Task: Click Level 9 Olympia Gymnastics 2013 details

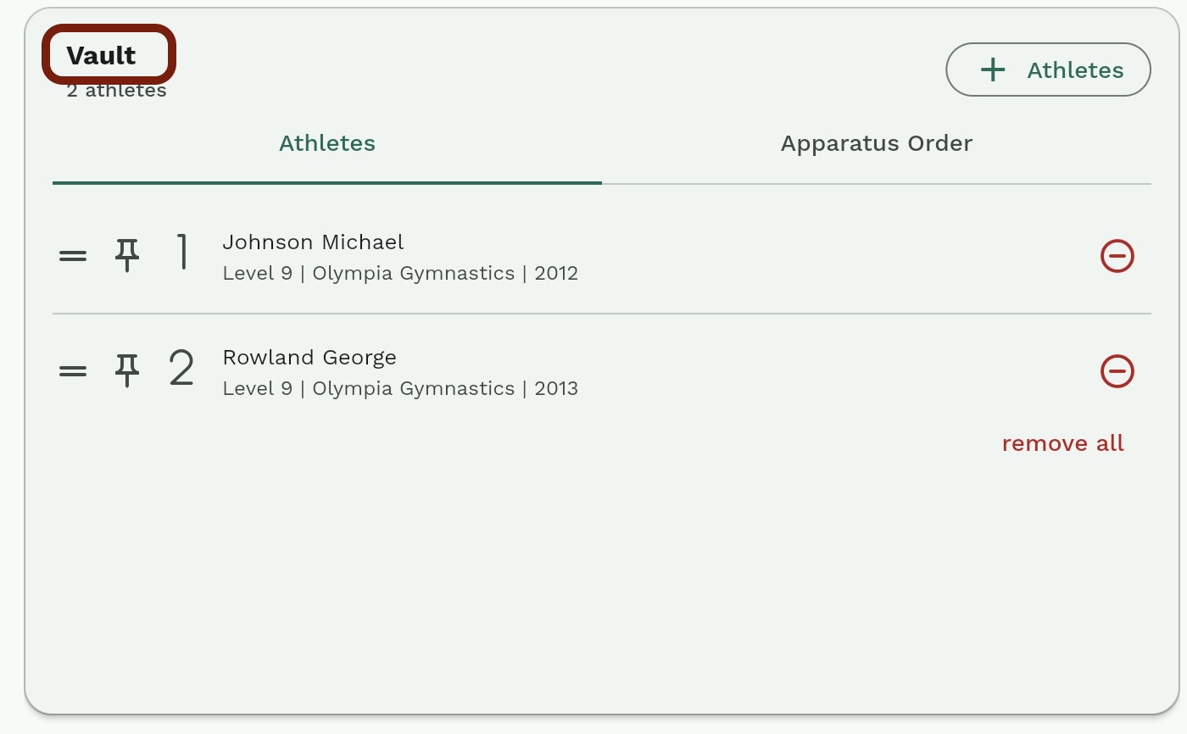Action: (400, 389)
